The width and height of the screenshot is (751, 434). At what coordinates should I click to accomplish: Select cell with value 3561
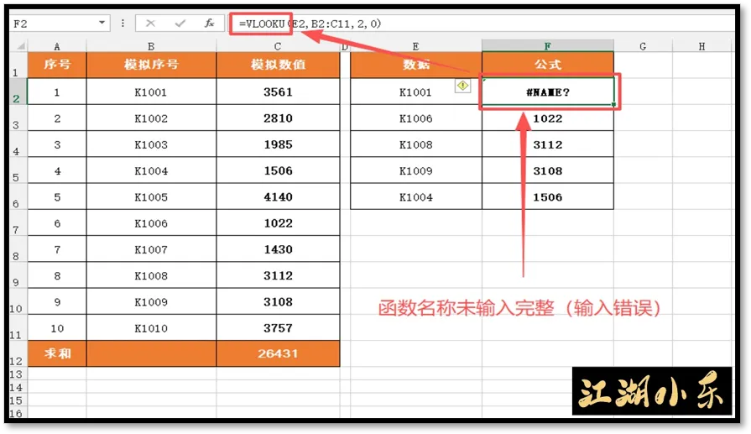click(278, 92)
